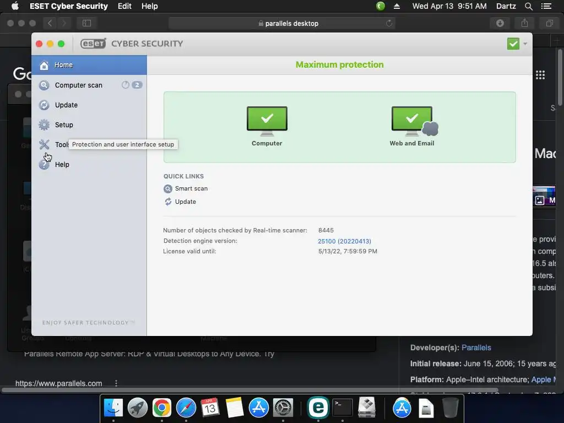This screenshot has height=423, width=564.
Task: Open Safari downloads button
Action: (500, 23)
